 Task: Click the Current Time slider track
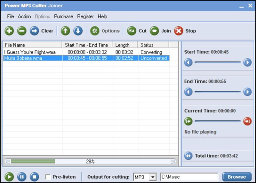point(218,121)
